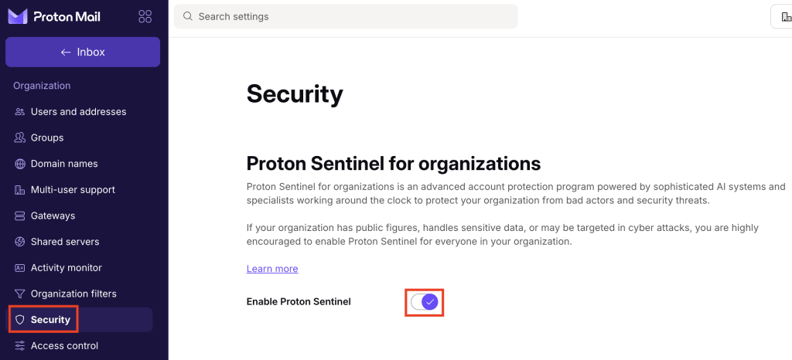792x360 pixels.
Task: Click the Activity monitor icon
Action: 20,268
